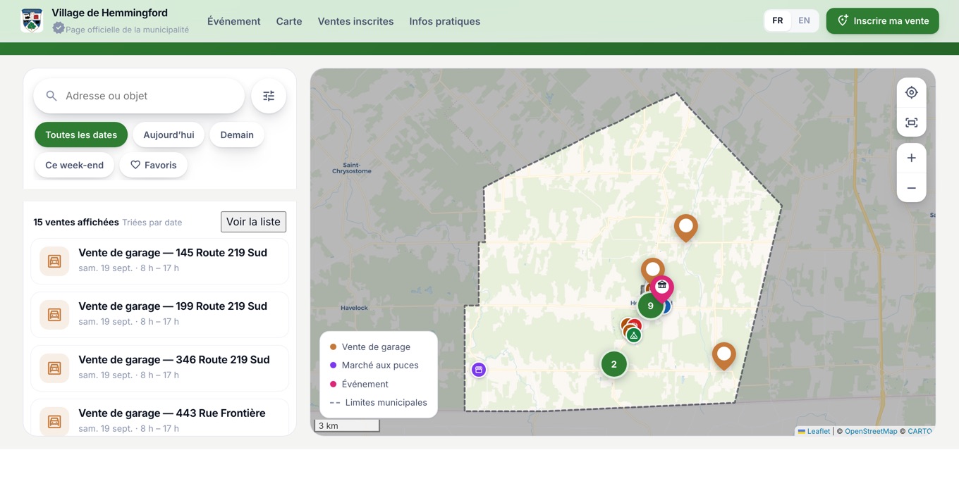959x493 pixels.
Task: Click the blue round marker behind the 9 cluster
Action: 666,306
